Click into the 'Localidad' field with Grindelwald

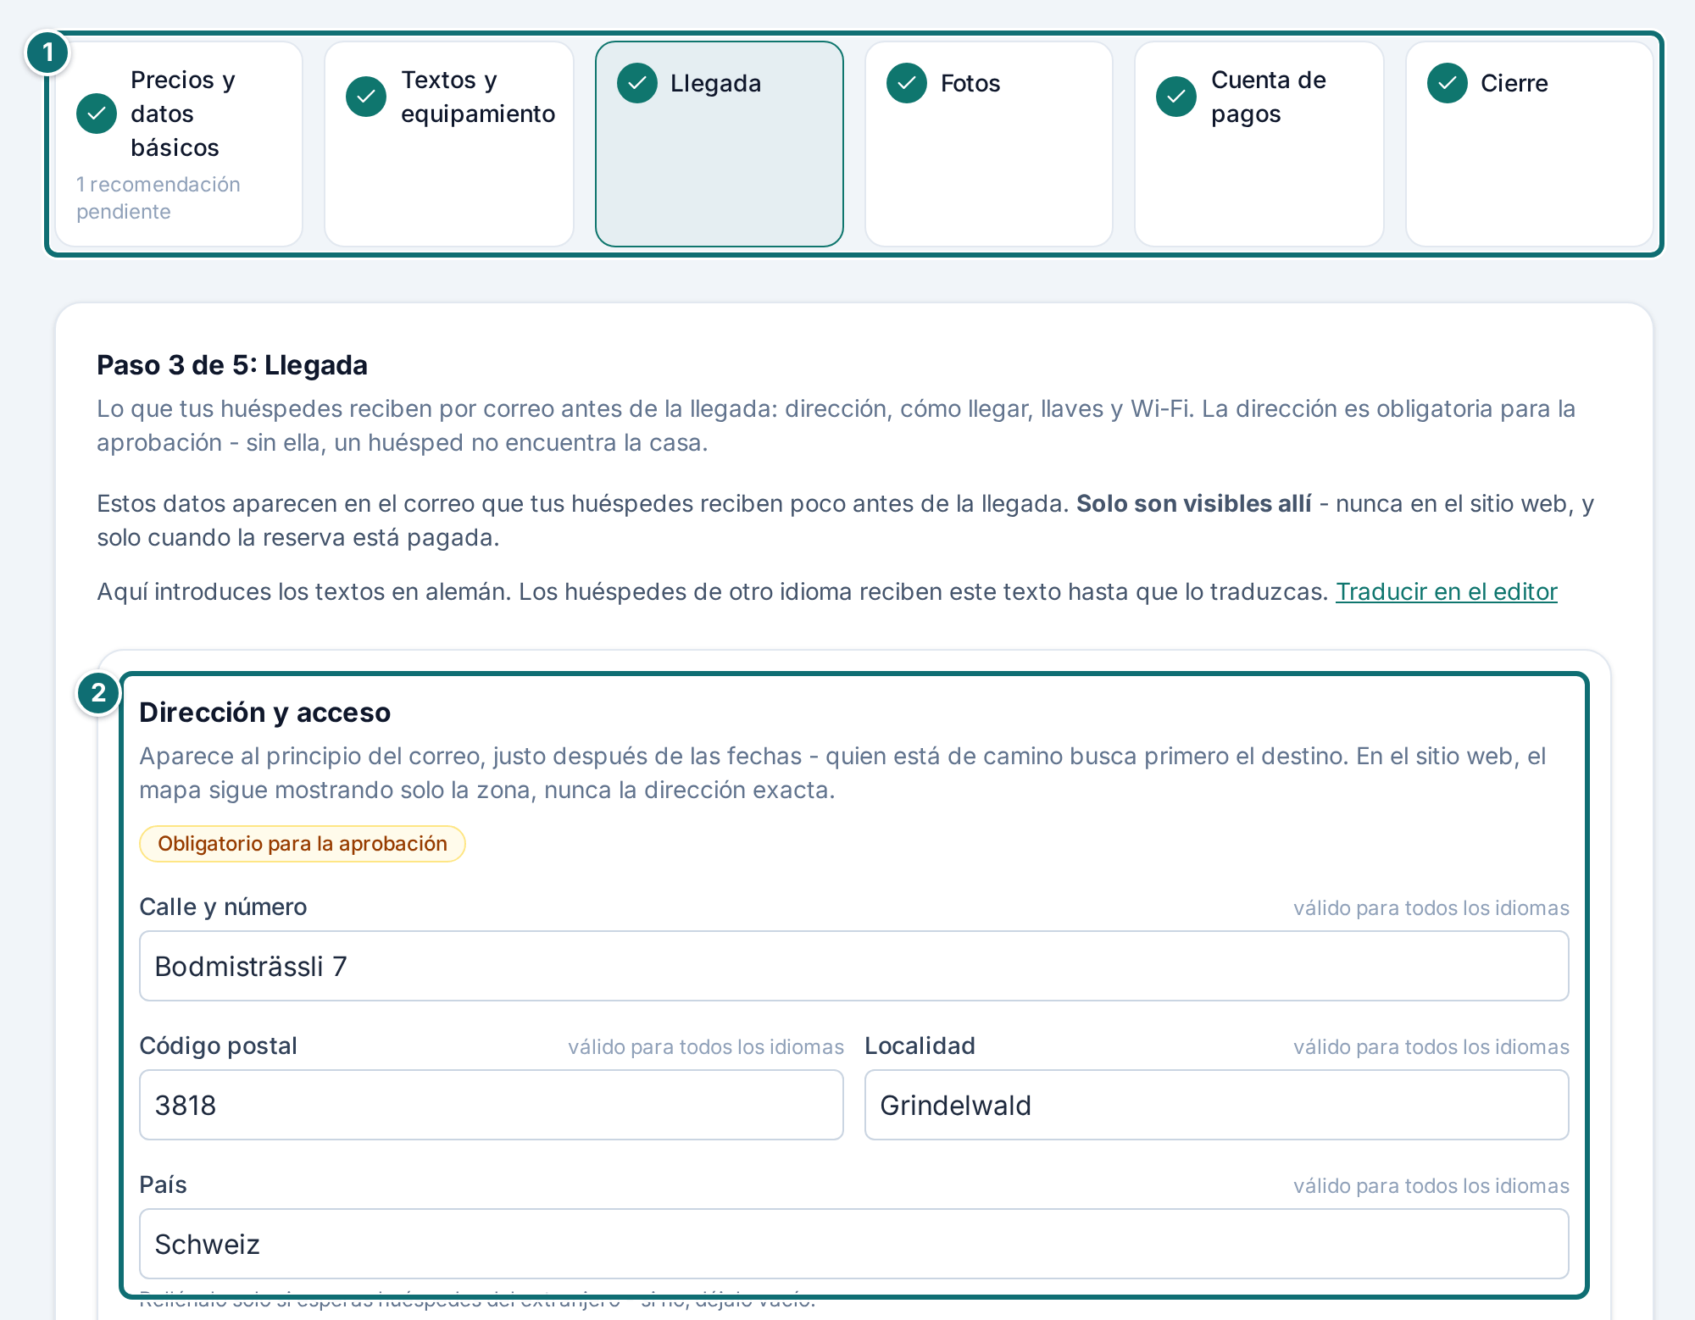click(x=1217, y=1105)
